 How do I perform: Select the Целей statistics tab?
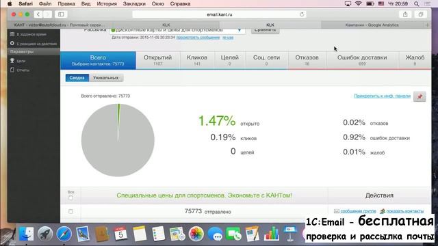click(x=230, y=60)
